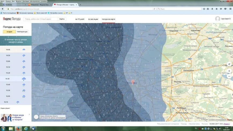Click the red Moscow location pin
Screen dimensions: 233x131
click(133, 82)
